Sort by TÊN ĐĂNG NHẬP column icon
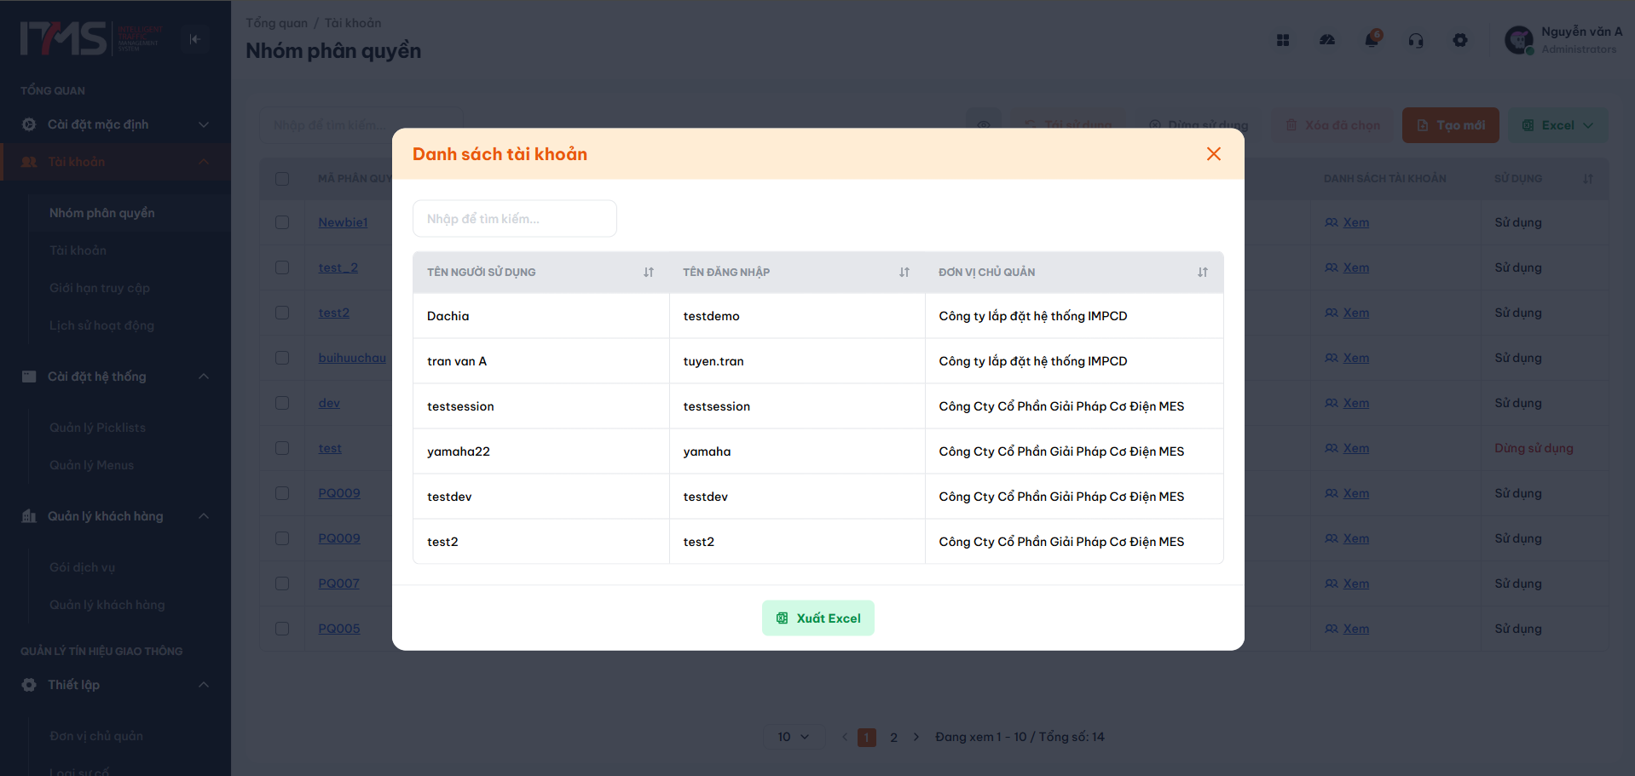Screen dimensions: 1635x776 click(904, 273)
